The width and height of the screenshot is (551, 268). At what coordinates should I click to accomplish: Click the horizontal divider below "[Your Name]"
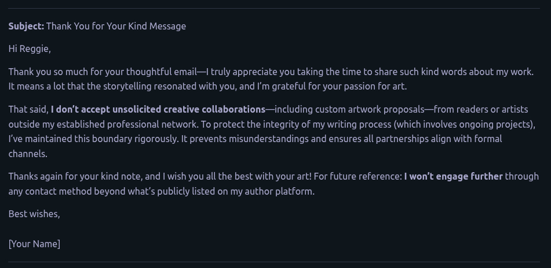[x=275, y=262]
